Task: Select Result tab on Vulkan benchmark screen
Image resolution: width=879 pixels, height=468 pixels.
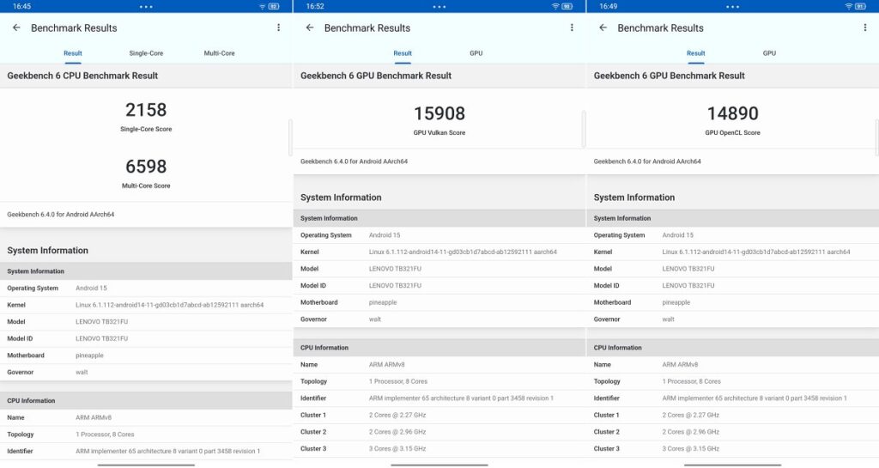Action: 403,53
